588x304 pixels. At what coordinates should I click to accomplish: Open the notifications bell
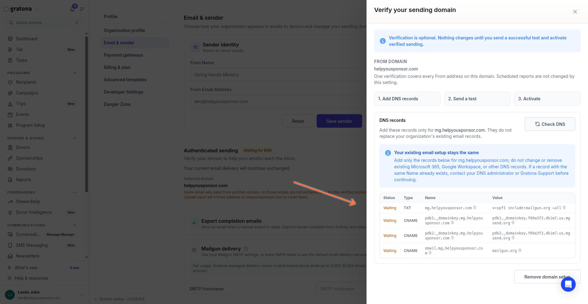pos(72,9)
